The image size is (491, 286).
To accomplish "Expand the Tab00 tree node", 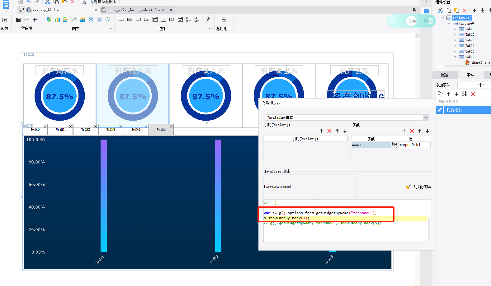I will pos(455,29).
